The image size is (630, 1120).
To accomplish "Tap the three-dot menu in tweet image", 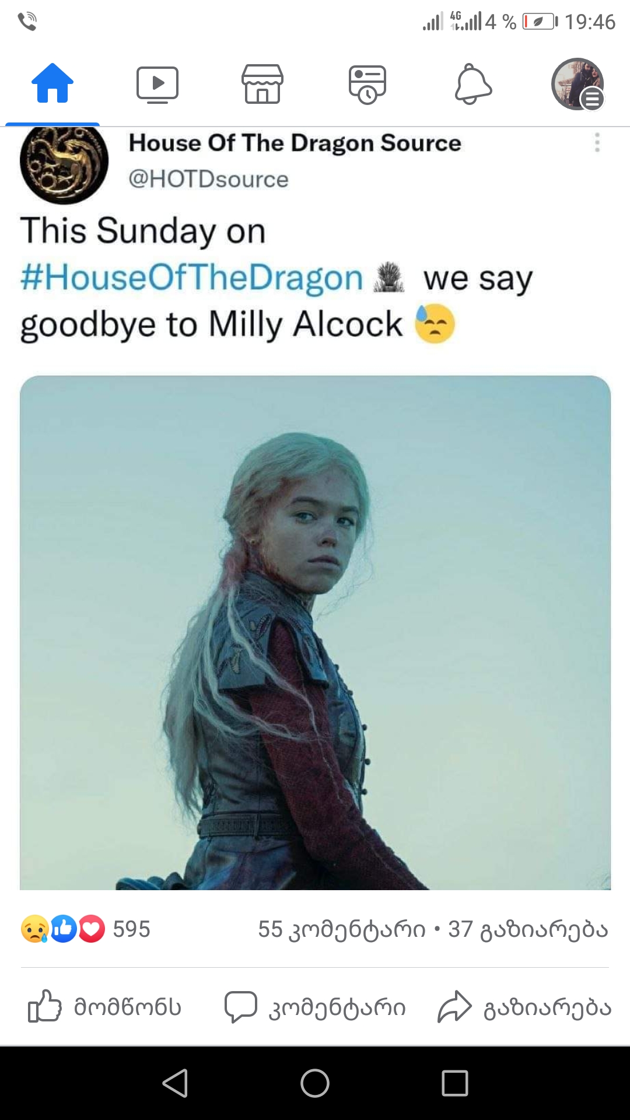I will 597,143.
